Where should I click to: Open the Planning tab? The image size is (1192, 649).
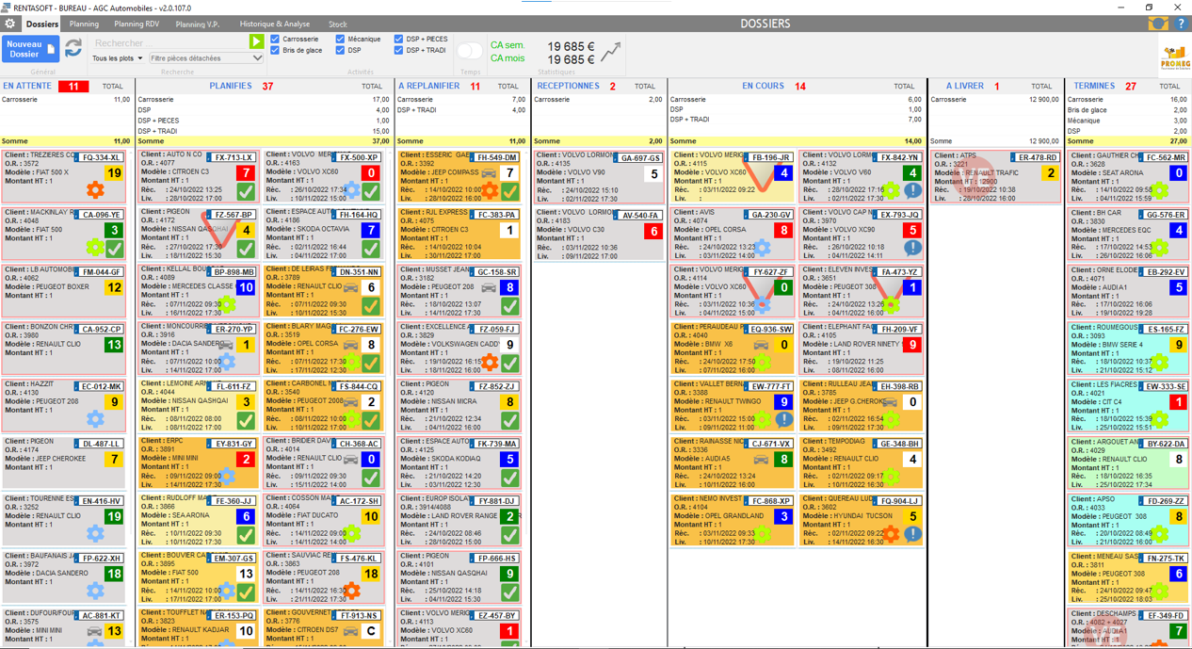(84, 24)
